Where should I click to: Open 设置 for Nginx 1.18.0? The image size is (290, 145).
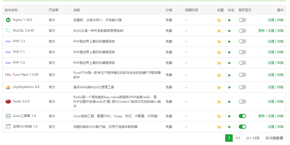271,20
